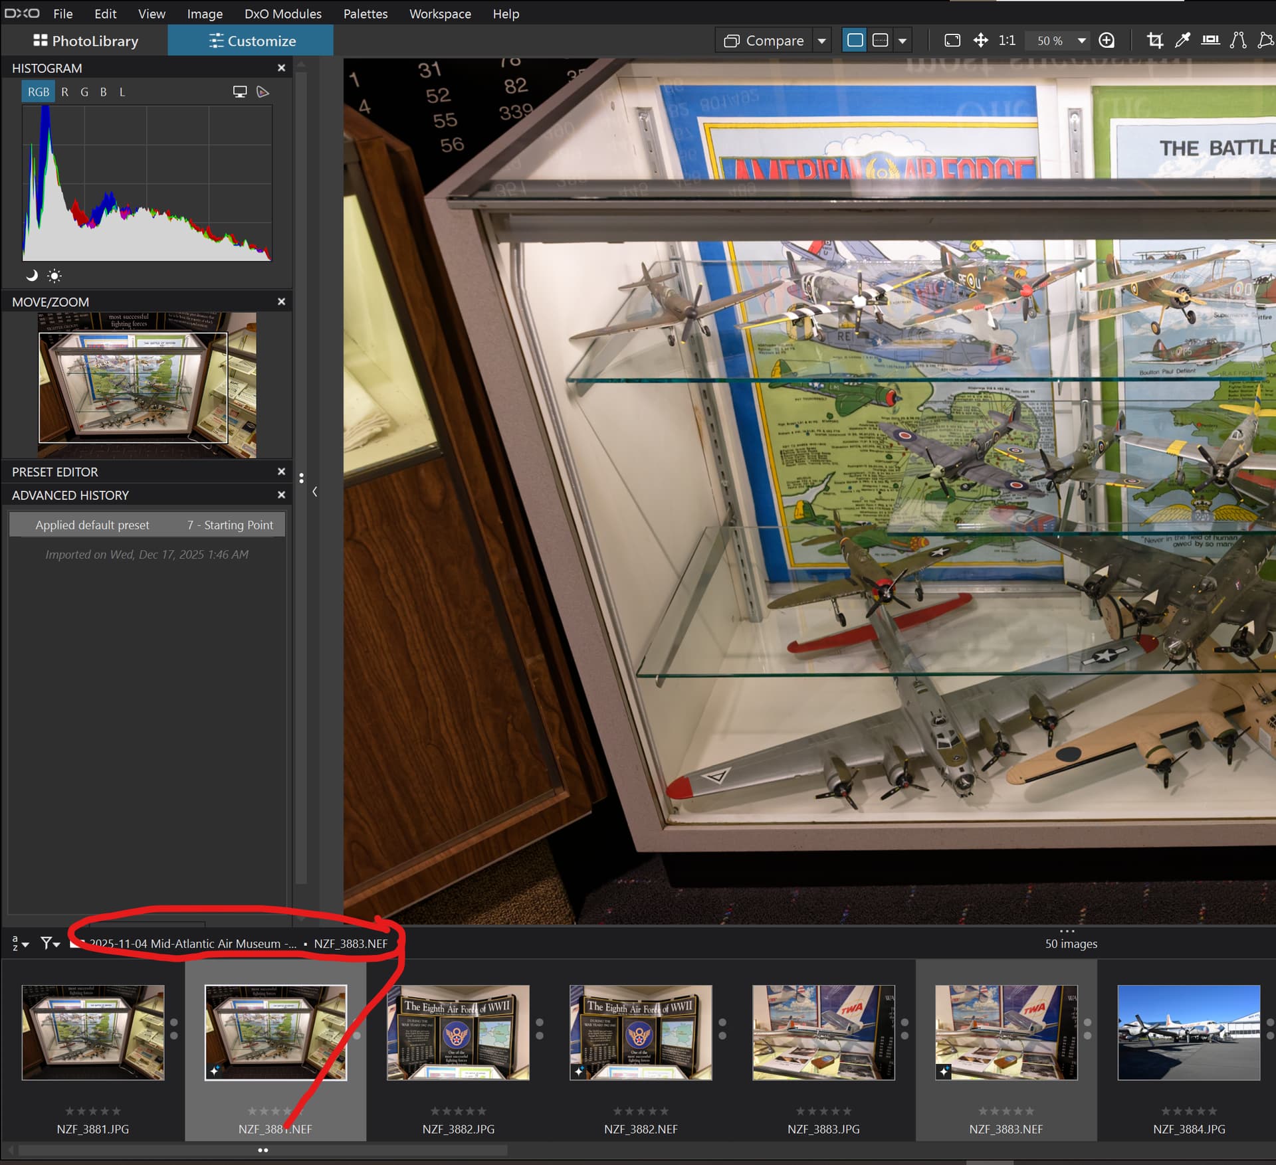Select the Crop tool
1276x1165 pixels.
click(x=1155, y=41)
